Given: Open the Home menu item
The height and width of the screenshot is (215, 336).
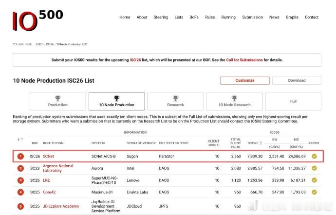Looking at the screenshot, I should 125,17.
